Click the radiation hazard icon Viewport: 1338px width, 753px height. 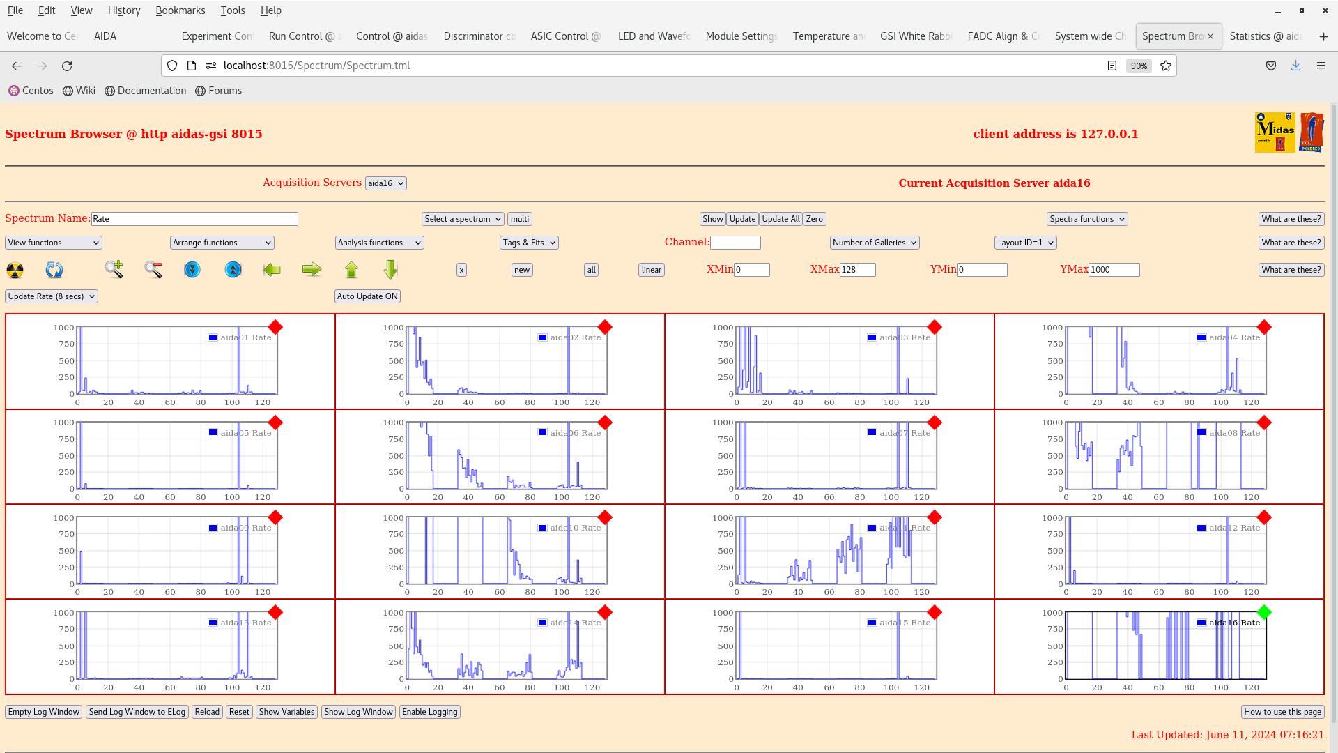pyautogui.click(x=15, y=270)
